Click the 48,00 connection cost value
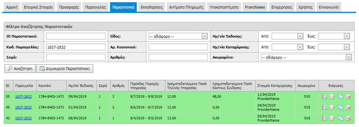The image size is (359, 127). click(x=217, y=97)
